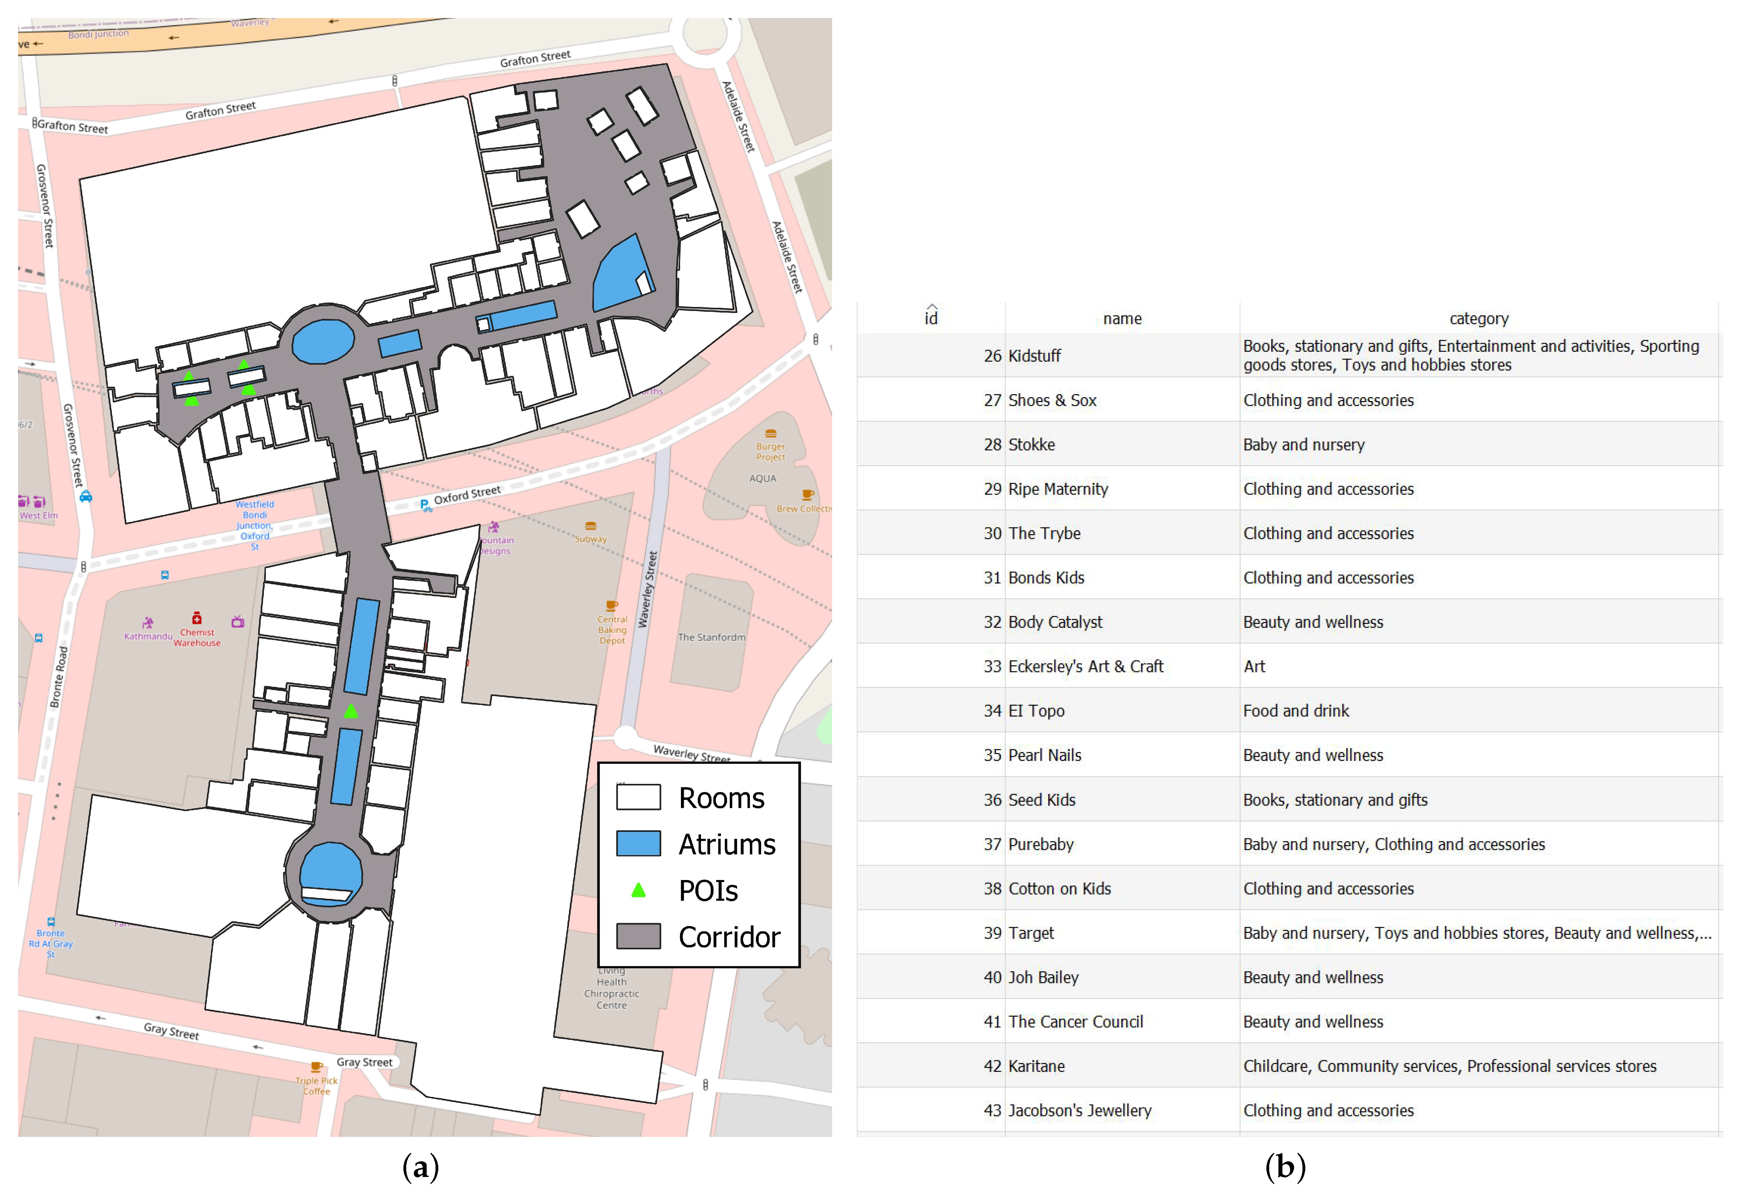This screenshot has height=1195, width=1742.
Task: Click the Burger Project restaurant icon
Action: point(770,434)
